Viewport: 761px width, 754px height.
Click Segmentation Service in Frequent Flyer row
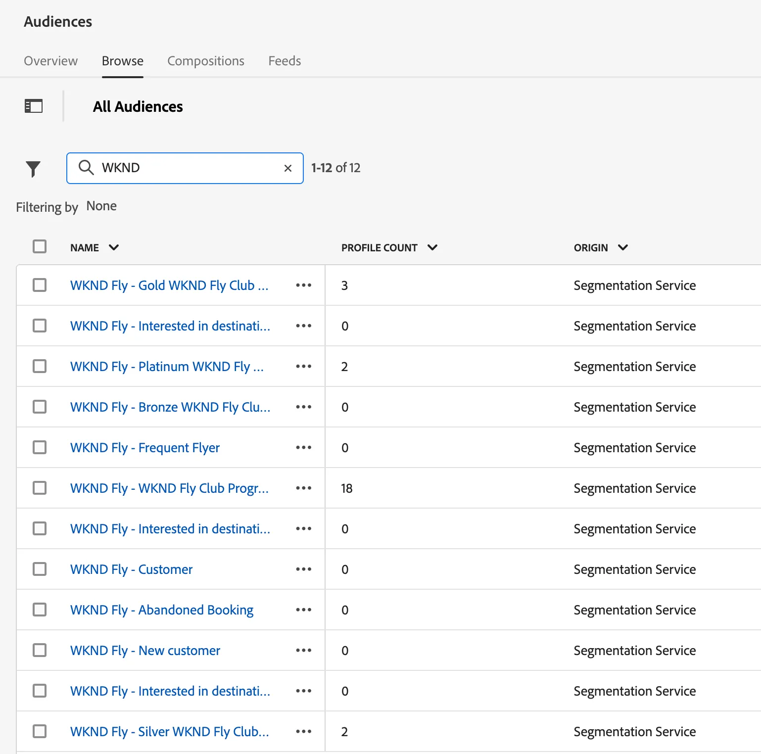pos(635,448)
